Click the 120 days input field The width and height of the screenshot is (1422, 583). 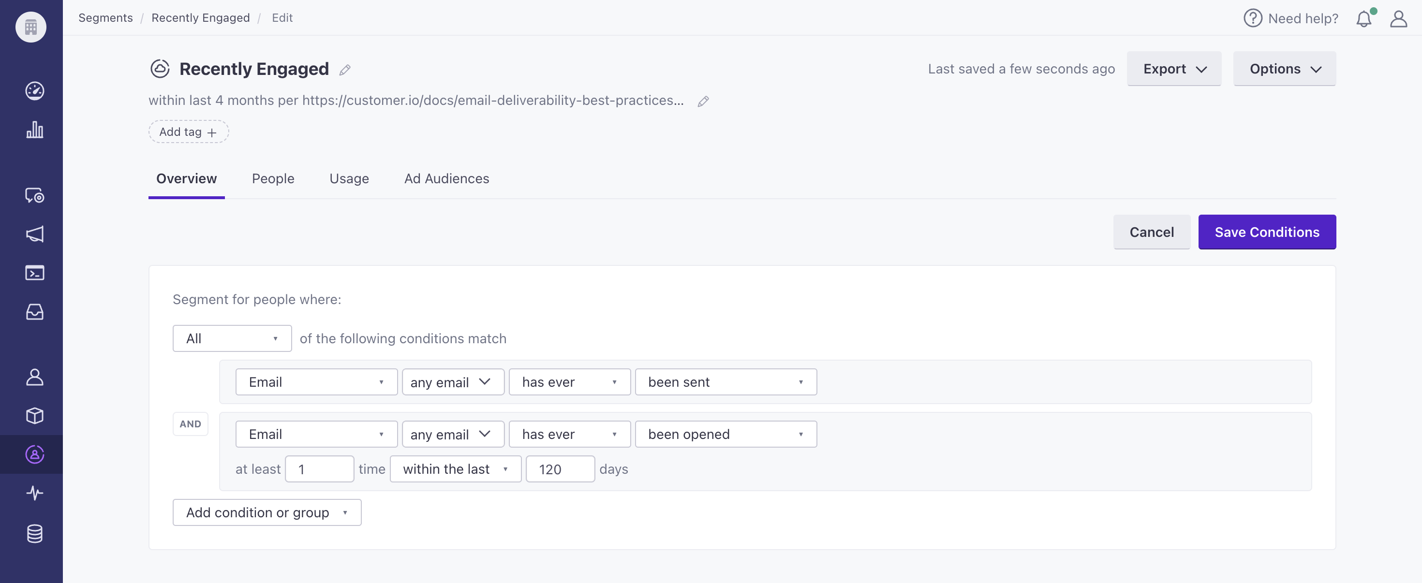click(x=560, y=469)
